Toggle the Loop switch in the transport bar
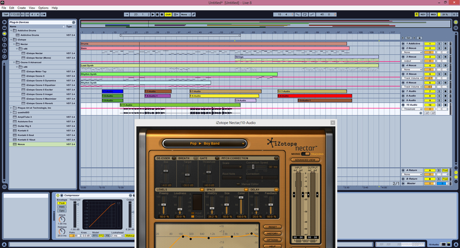460x248 pixels. pos(305,14)
